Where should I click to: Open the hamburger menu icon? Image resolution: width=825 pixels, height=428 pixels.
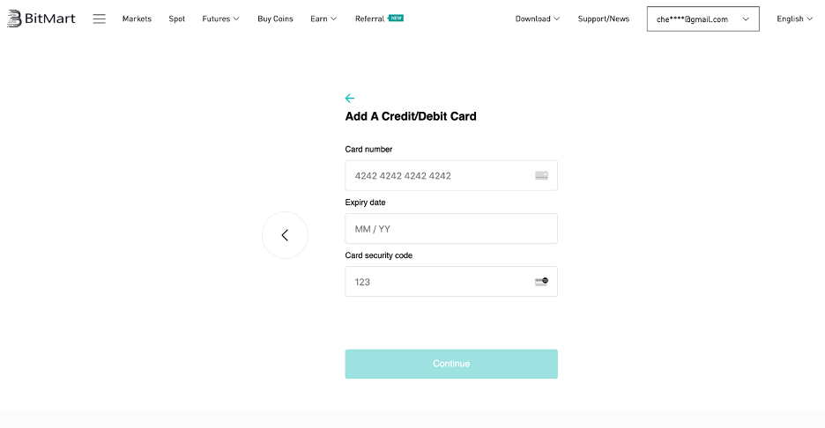coord(99,18)
